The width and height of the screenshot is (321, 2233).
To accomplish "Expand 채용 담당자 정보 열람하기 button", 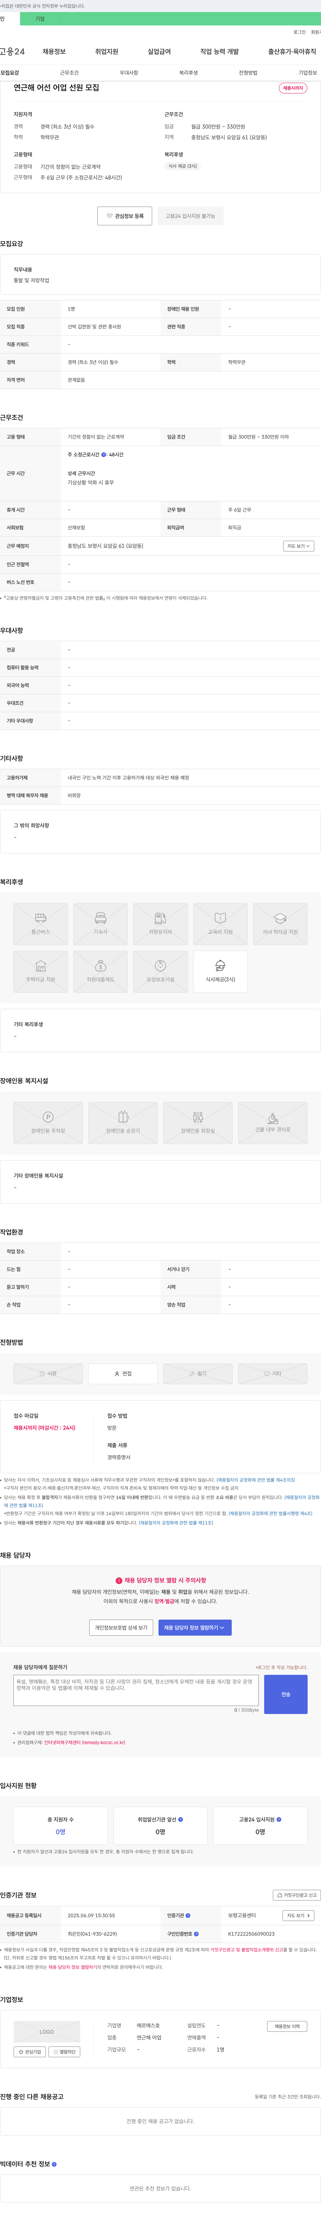I will tap(195, 1628).
